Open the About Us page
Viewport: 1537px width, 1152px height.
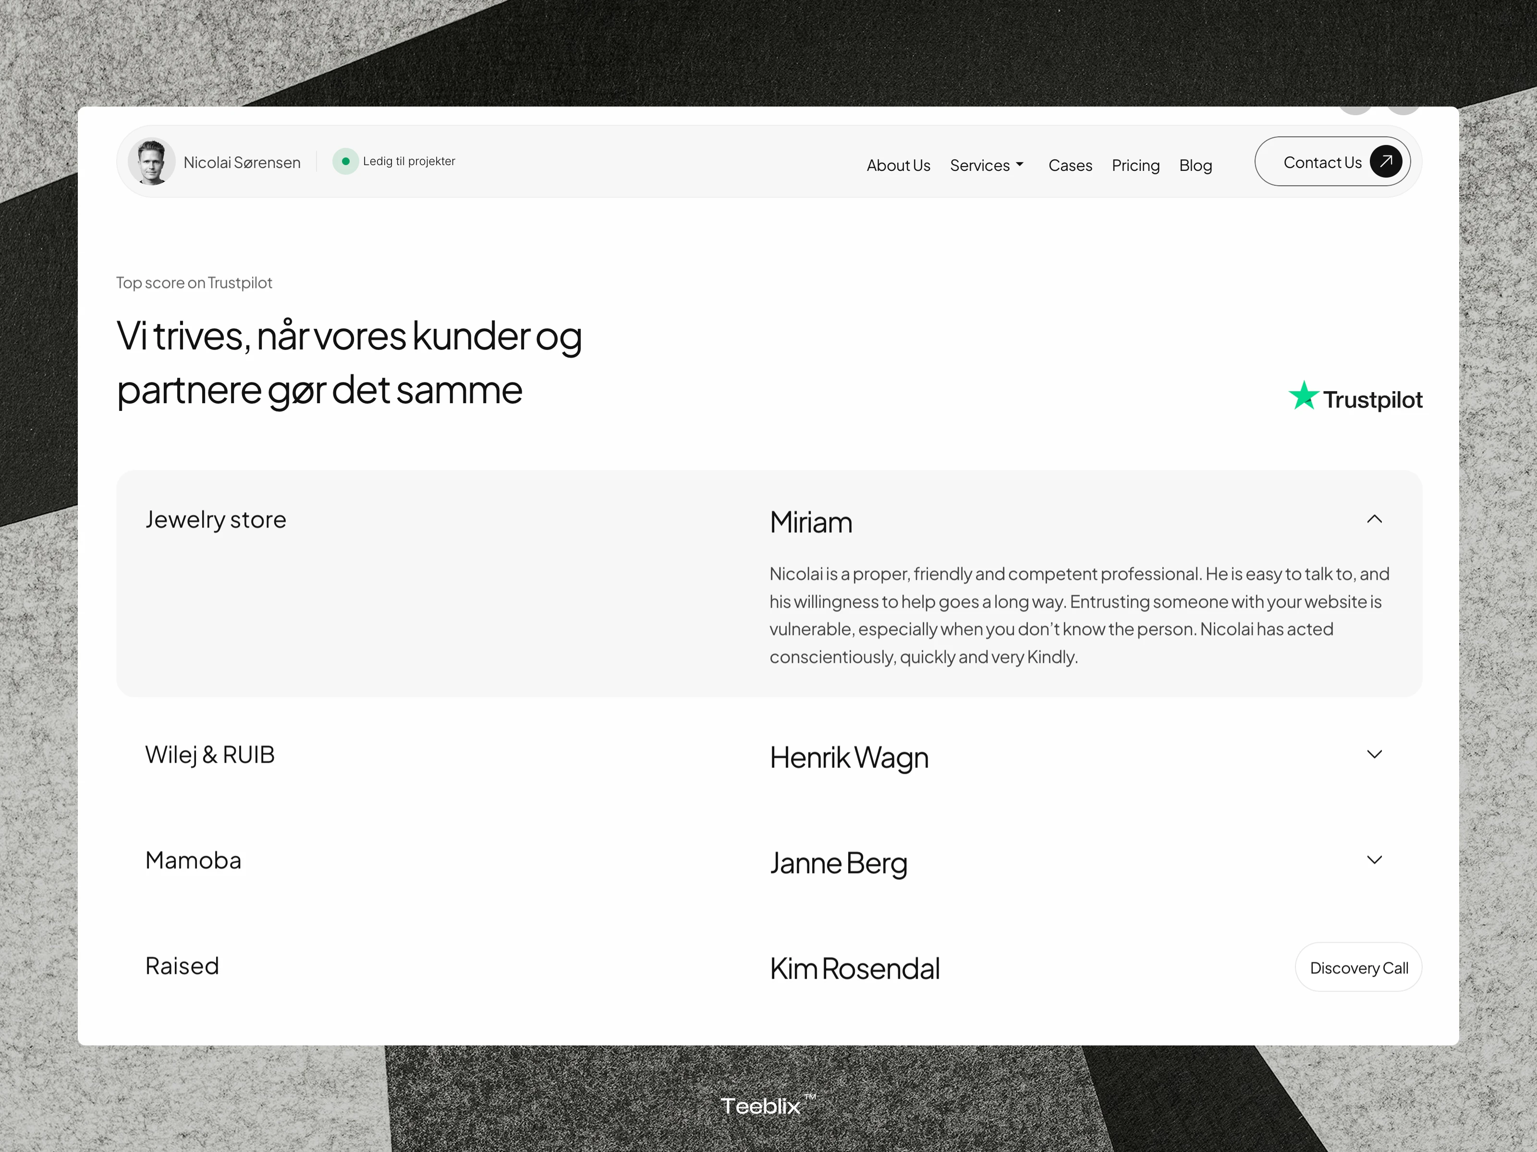pyautogui.click(x=898, y=165)
